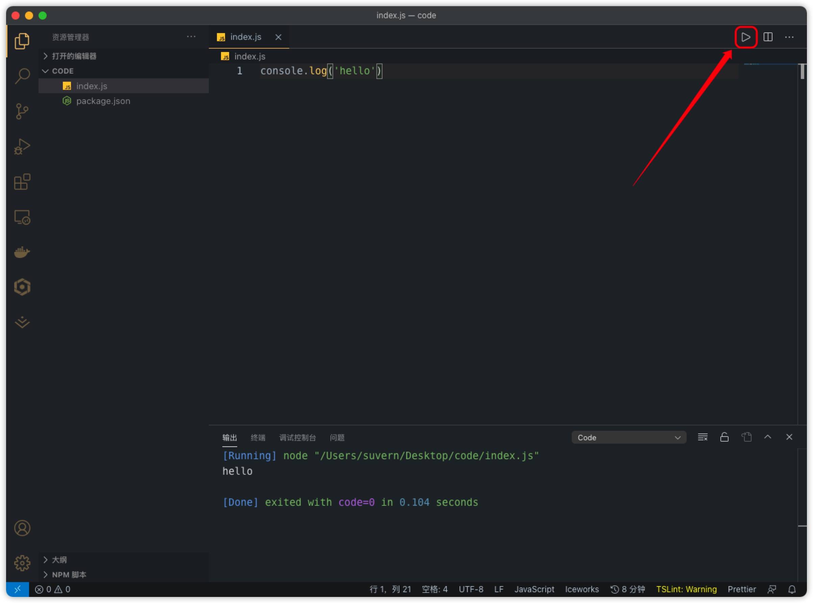Image resolution: width=813 pixels, height=603 pixels.
Task: Close the index.js editor tab
Action: [278, 37]
